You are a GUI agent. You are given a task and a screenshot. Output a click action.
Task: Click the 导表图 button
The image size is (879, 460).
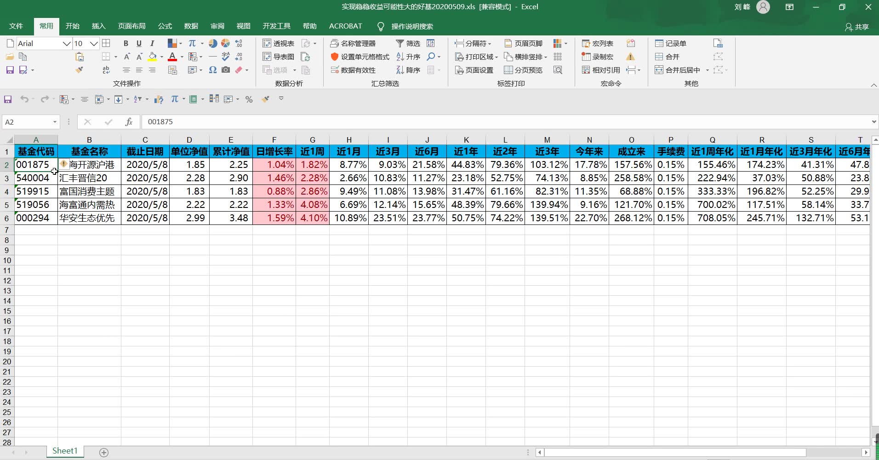coord(278,57)
